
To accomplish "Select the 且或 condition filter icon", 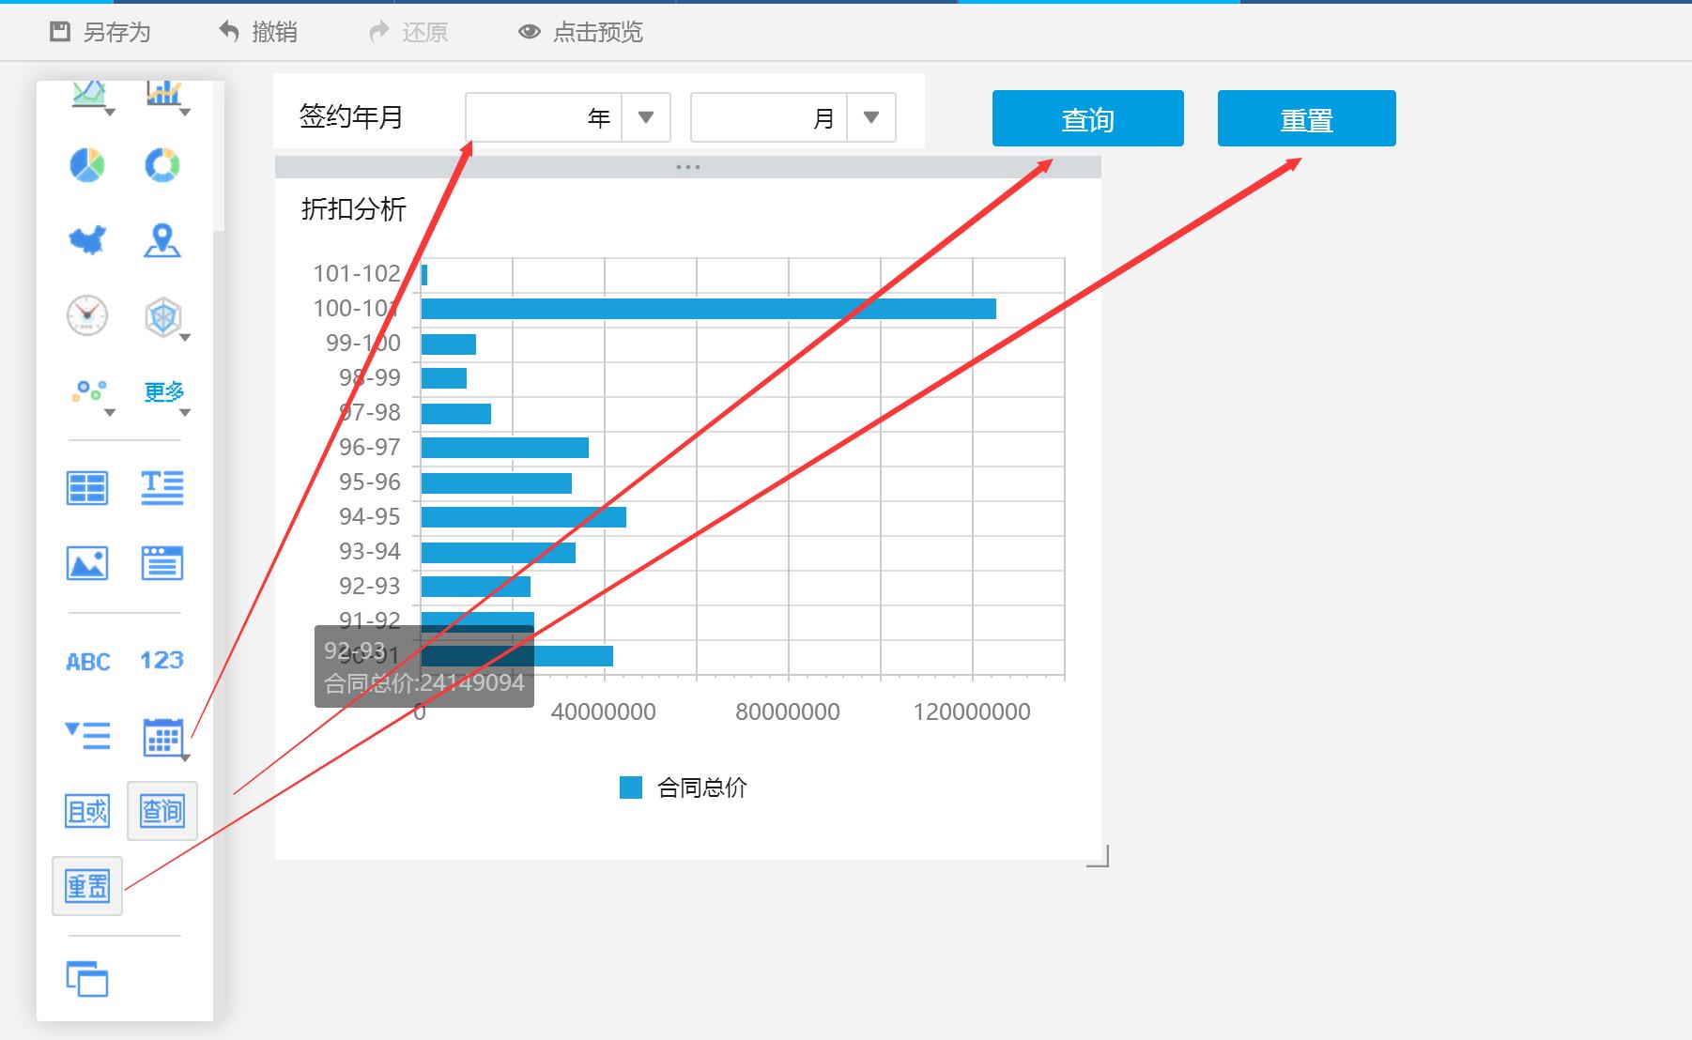I will click(x=86, y=811).
